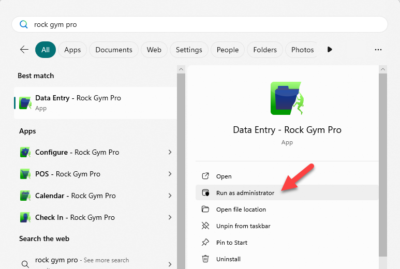Go back with the left arrow

click(x=24, y=50)
